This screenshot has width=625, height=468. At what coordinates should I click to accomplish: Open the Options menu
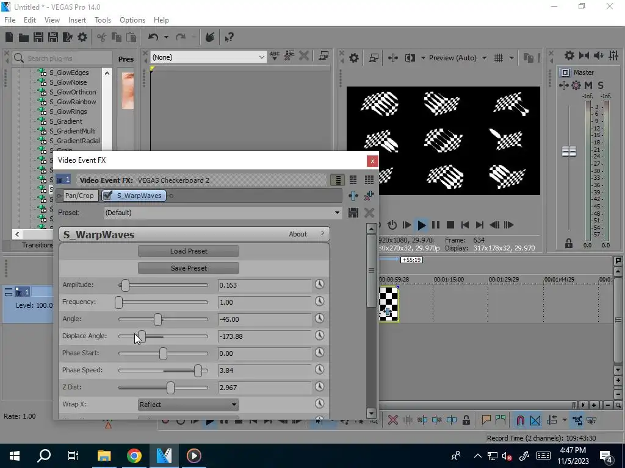coord(132,20)
